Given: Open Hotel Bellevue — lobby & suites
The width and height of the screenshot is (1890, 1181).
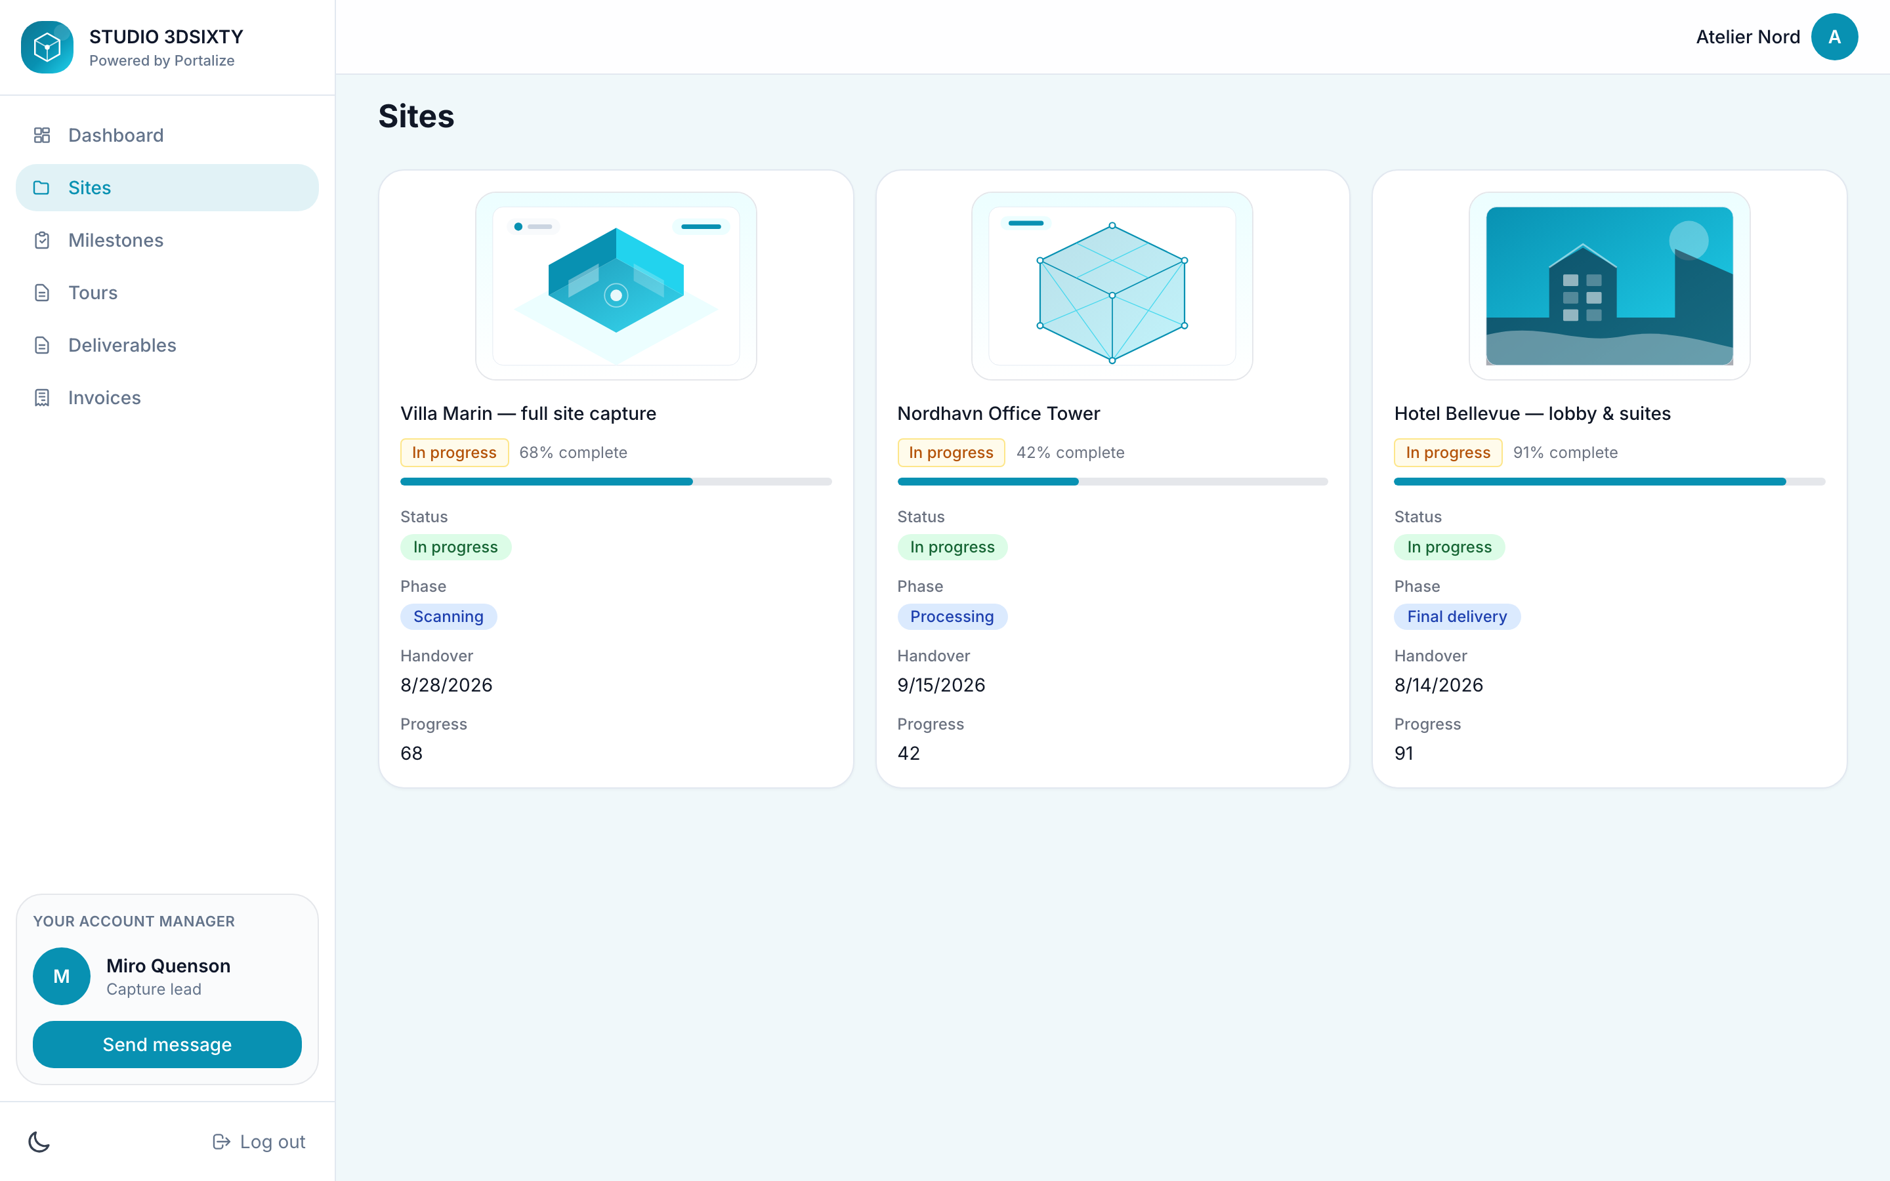Looking at the screenshot, I should tap(1532, 413).
